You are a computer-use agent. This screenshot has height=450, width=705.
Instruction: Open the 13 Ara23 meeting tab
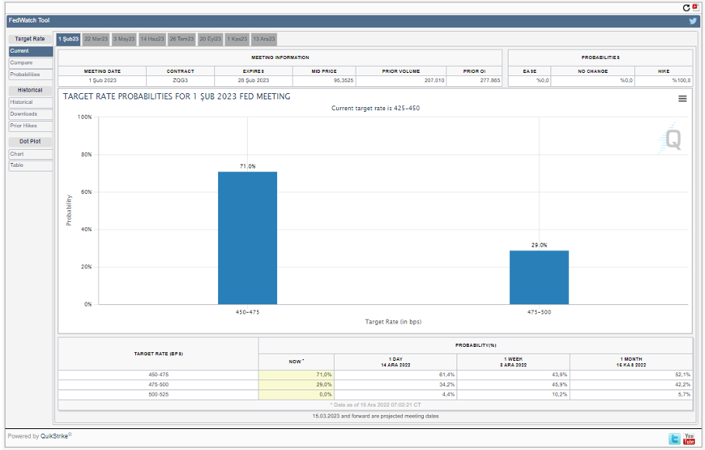tap(264, 39)
